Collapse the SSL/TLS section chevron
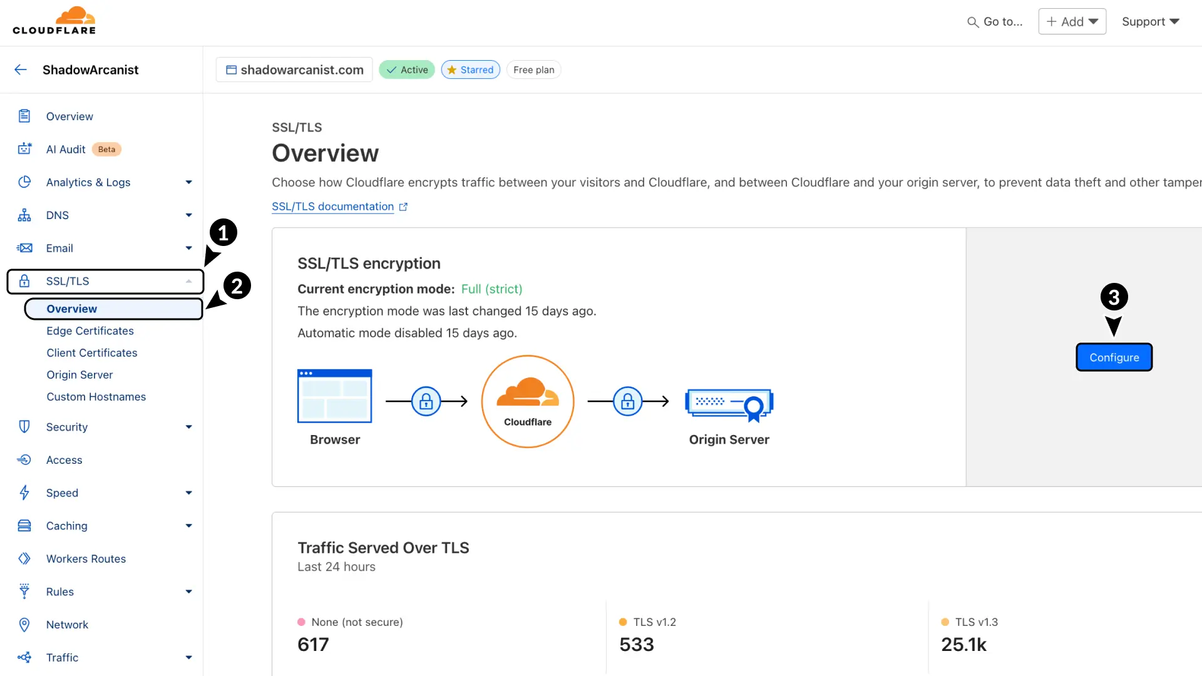This screenshot has width=1202, height=676. [x=188, y=281]
